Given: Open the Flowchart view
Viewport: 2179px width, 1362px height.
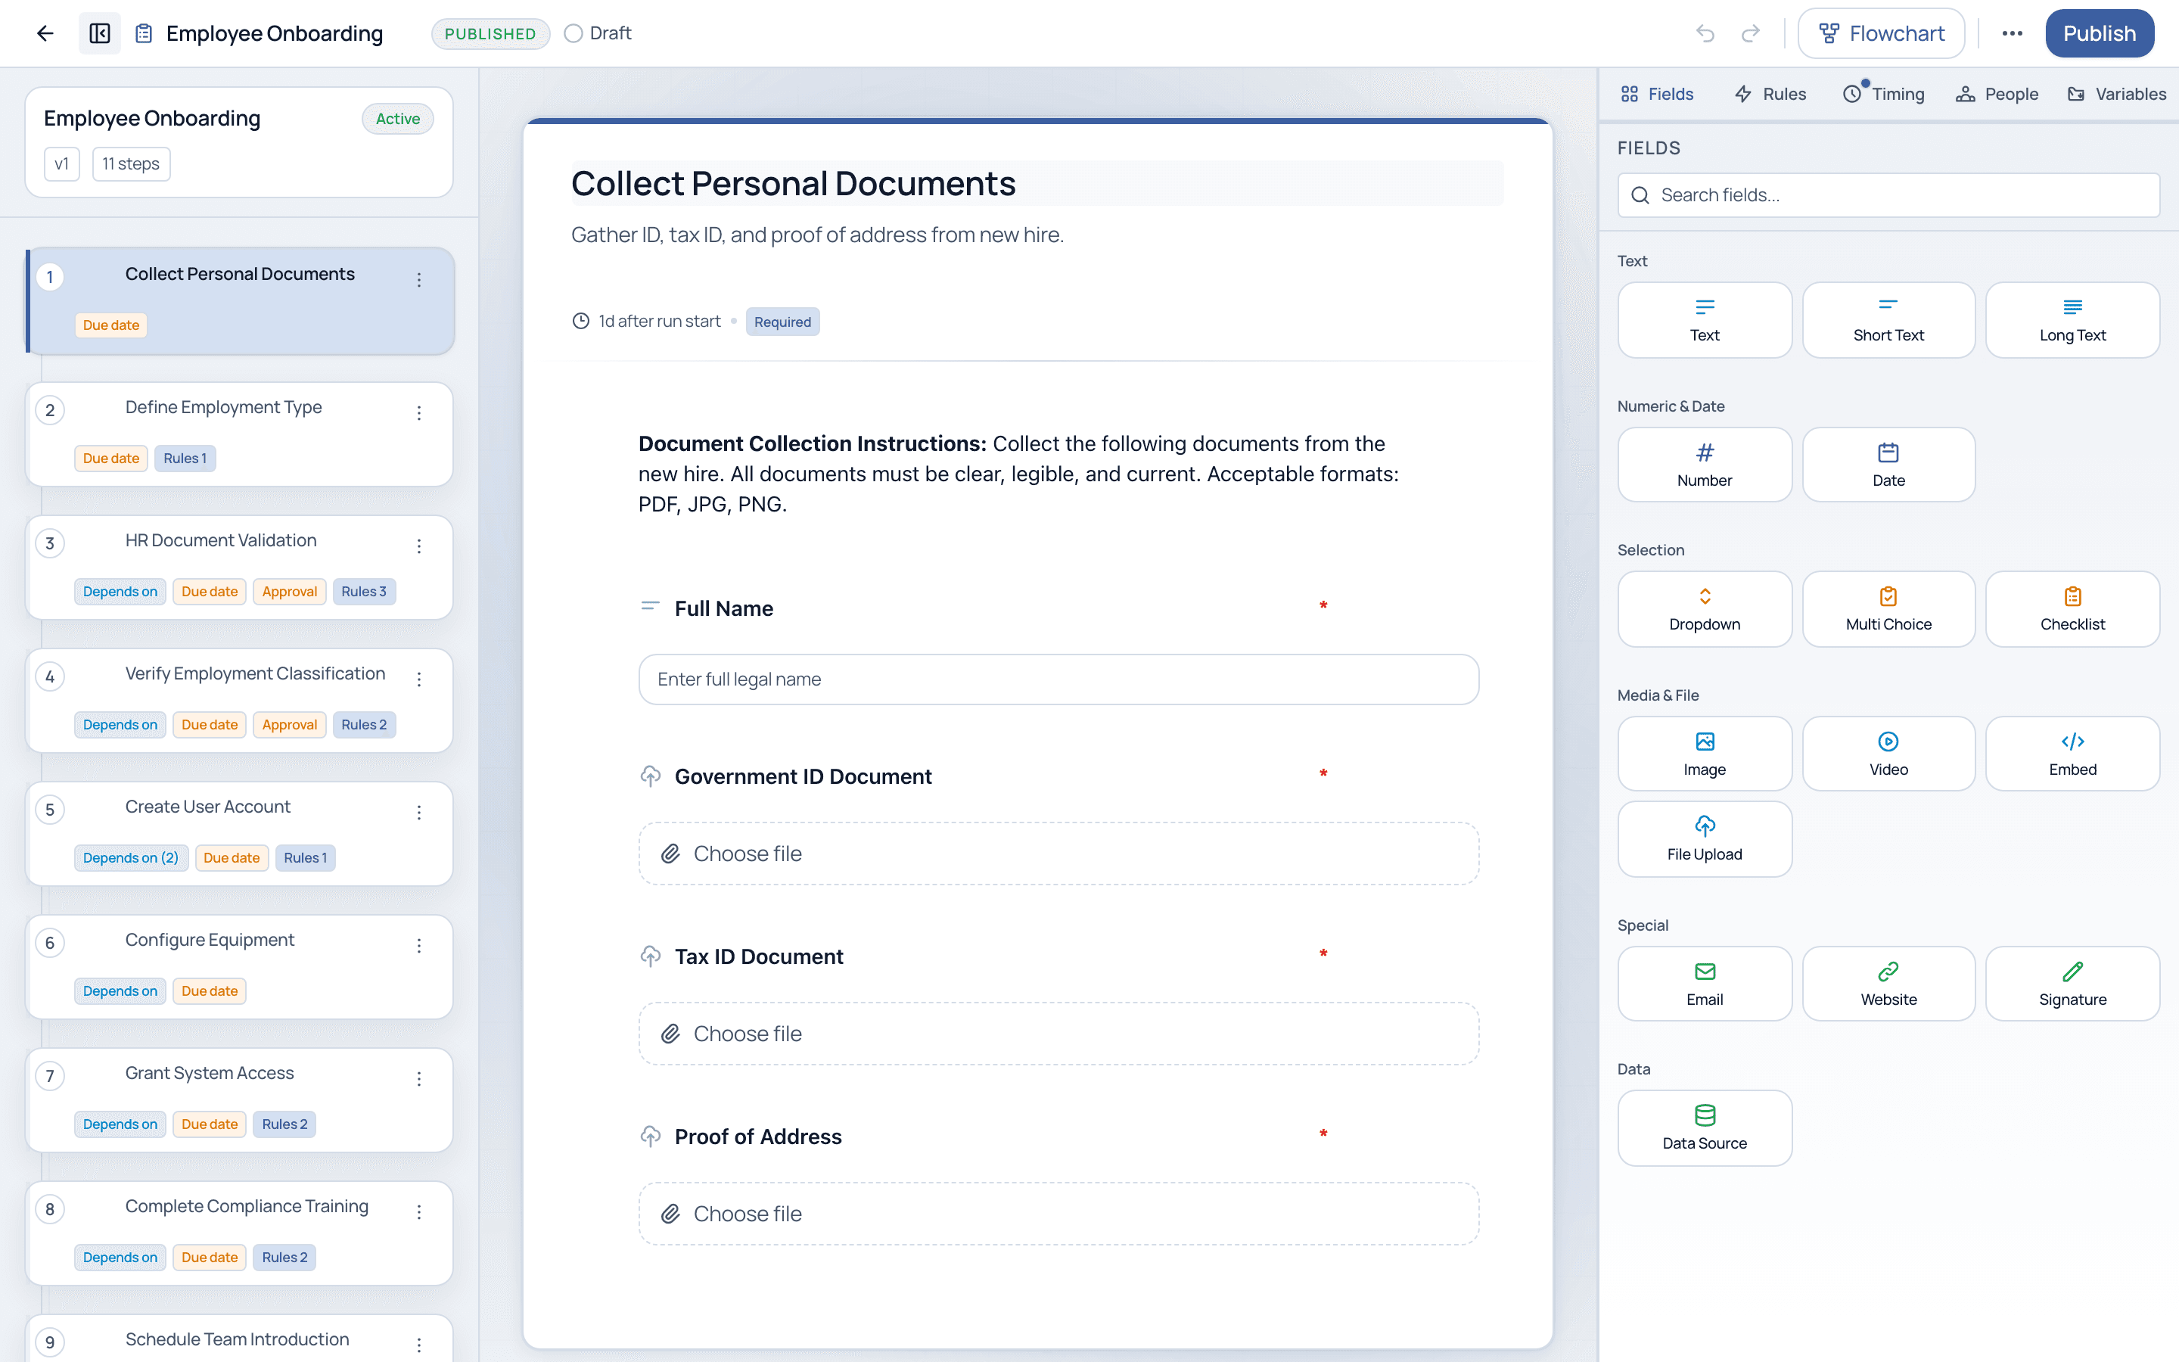Looking at the screenshot, I should tap(1881, 33).
